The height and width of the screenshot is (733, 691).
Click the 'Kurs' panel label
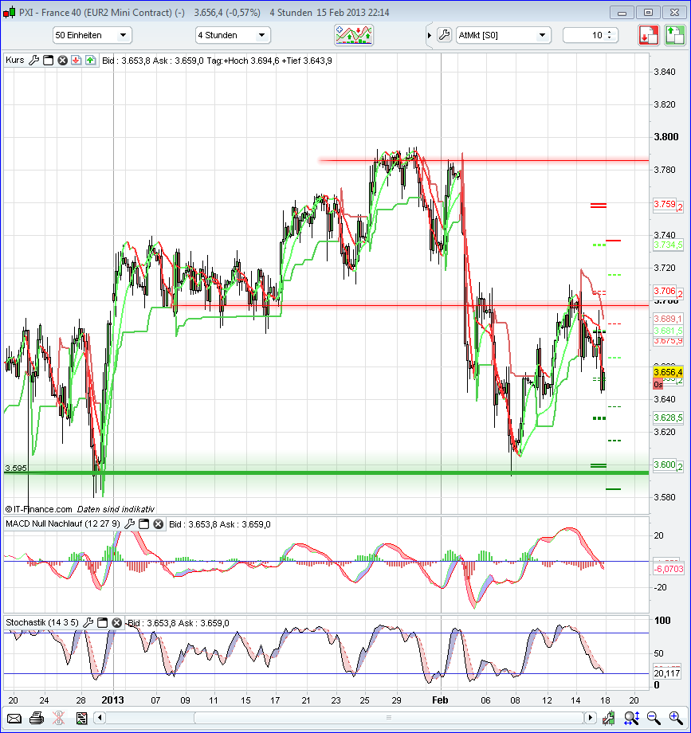click(x=15, y=60)
